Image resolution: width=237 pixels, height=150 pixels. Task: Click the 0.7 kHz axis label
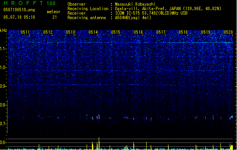pyautogui.click(x=3, y=124)
